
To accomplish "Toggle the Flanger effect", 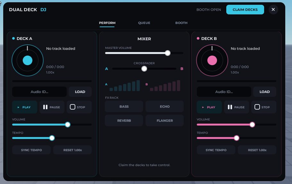I will [165, 120].
